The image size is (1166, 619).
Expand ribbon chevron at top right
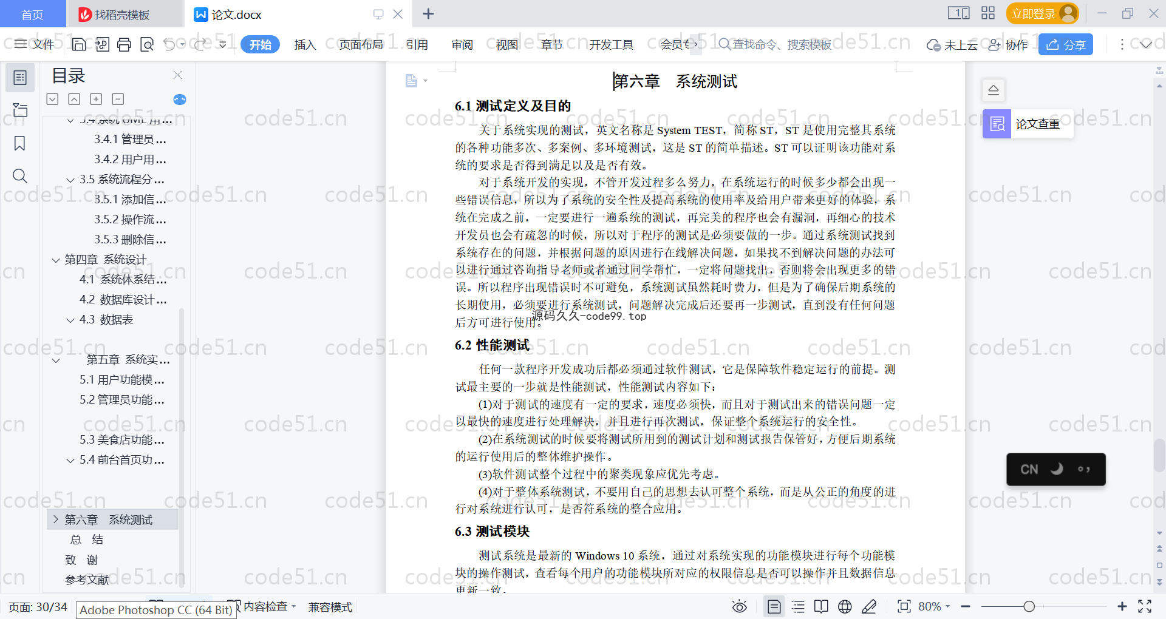tap(1145, 44)
